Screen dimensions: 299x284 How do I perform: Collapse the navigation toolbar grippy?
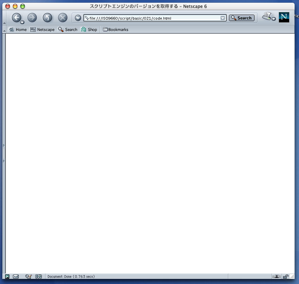pos(4,23)
